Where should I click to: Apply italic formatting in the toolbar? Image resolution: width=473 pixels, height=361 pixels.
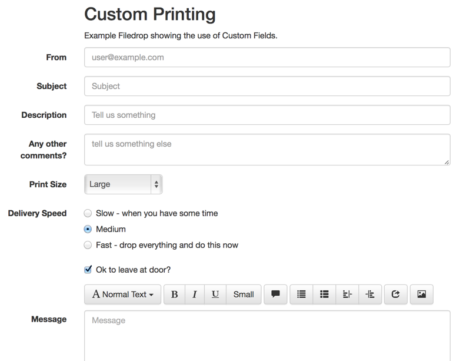(x=194, y=294)
